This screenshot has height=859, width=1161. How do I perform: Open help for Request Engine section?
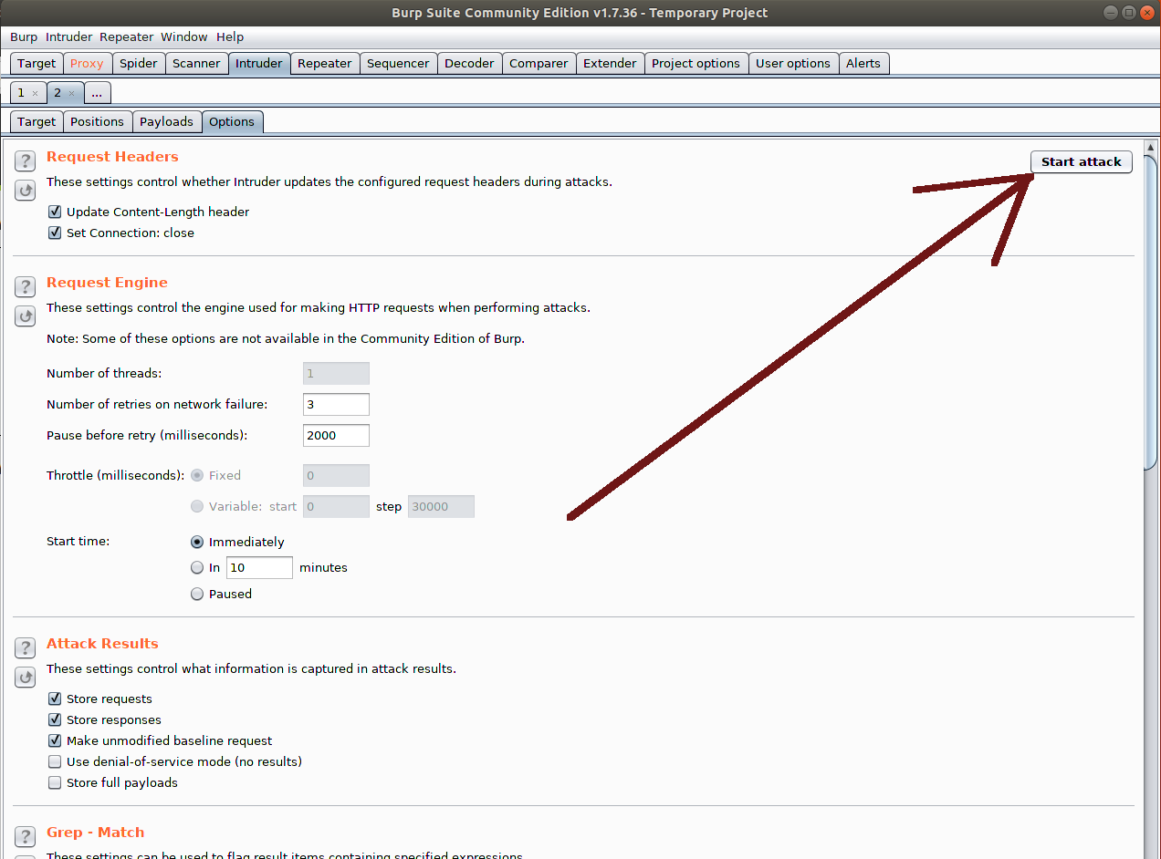[x=25, y=287]
